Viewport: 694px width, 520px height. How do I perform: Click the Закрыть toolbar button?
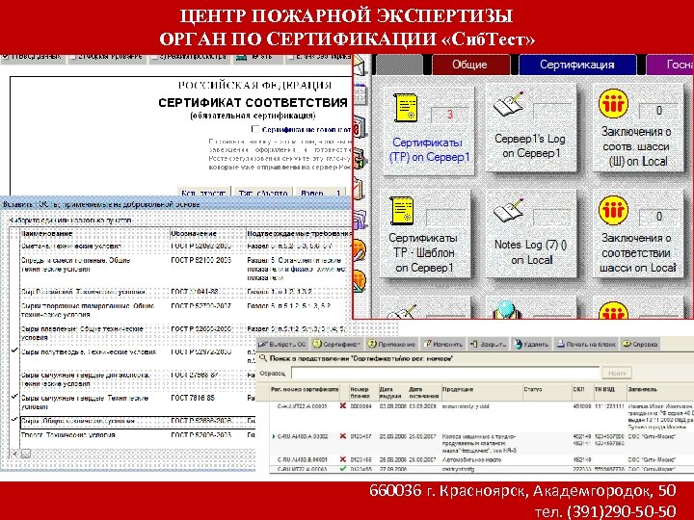(x=488, y=344)
